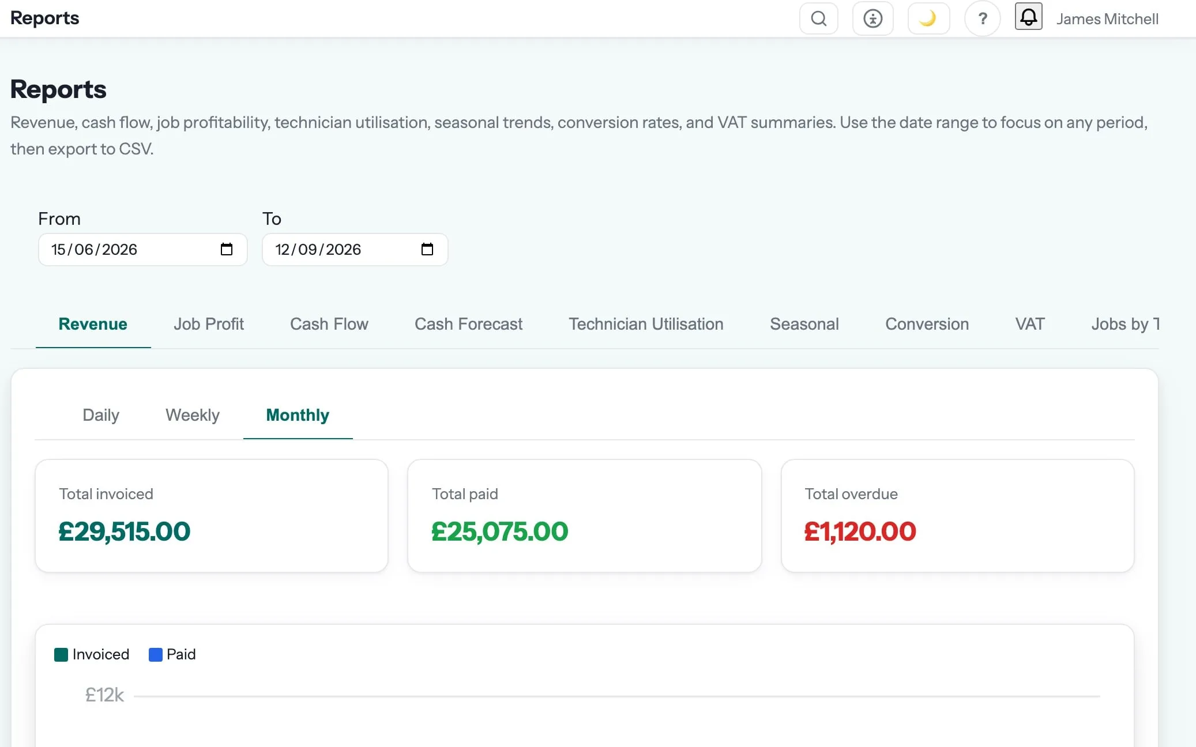Open the Technician Utilisation tab
This screenshot has height=747, width=1196.
[x=646, y=324]
